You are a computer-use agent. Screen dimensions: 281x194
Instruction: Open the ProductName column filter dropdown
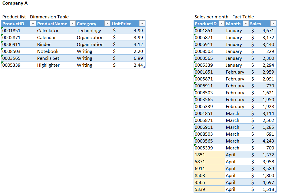[x=72, y=24]
